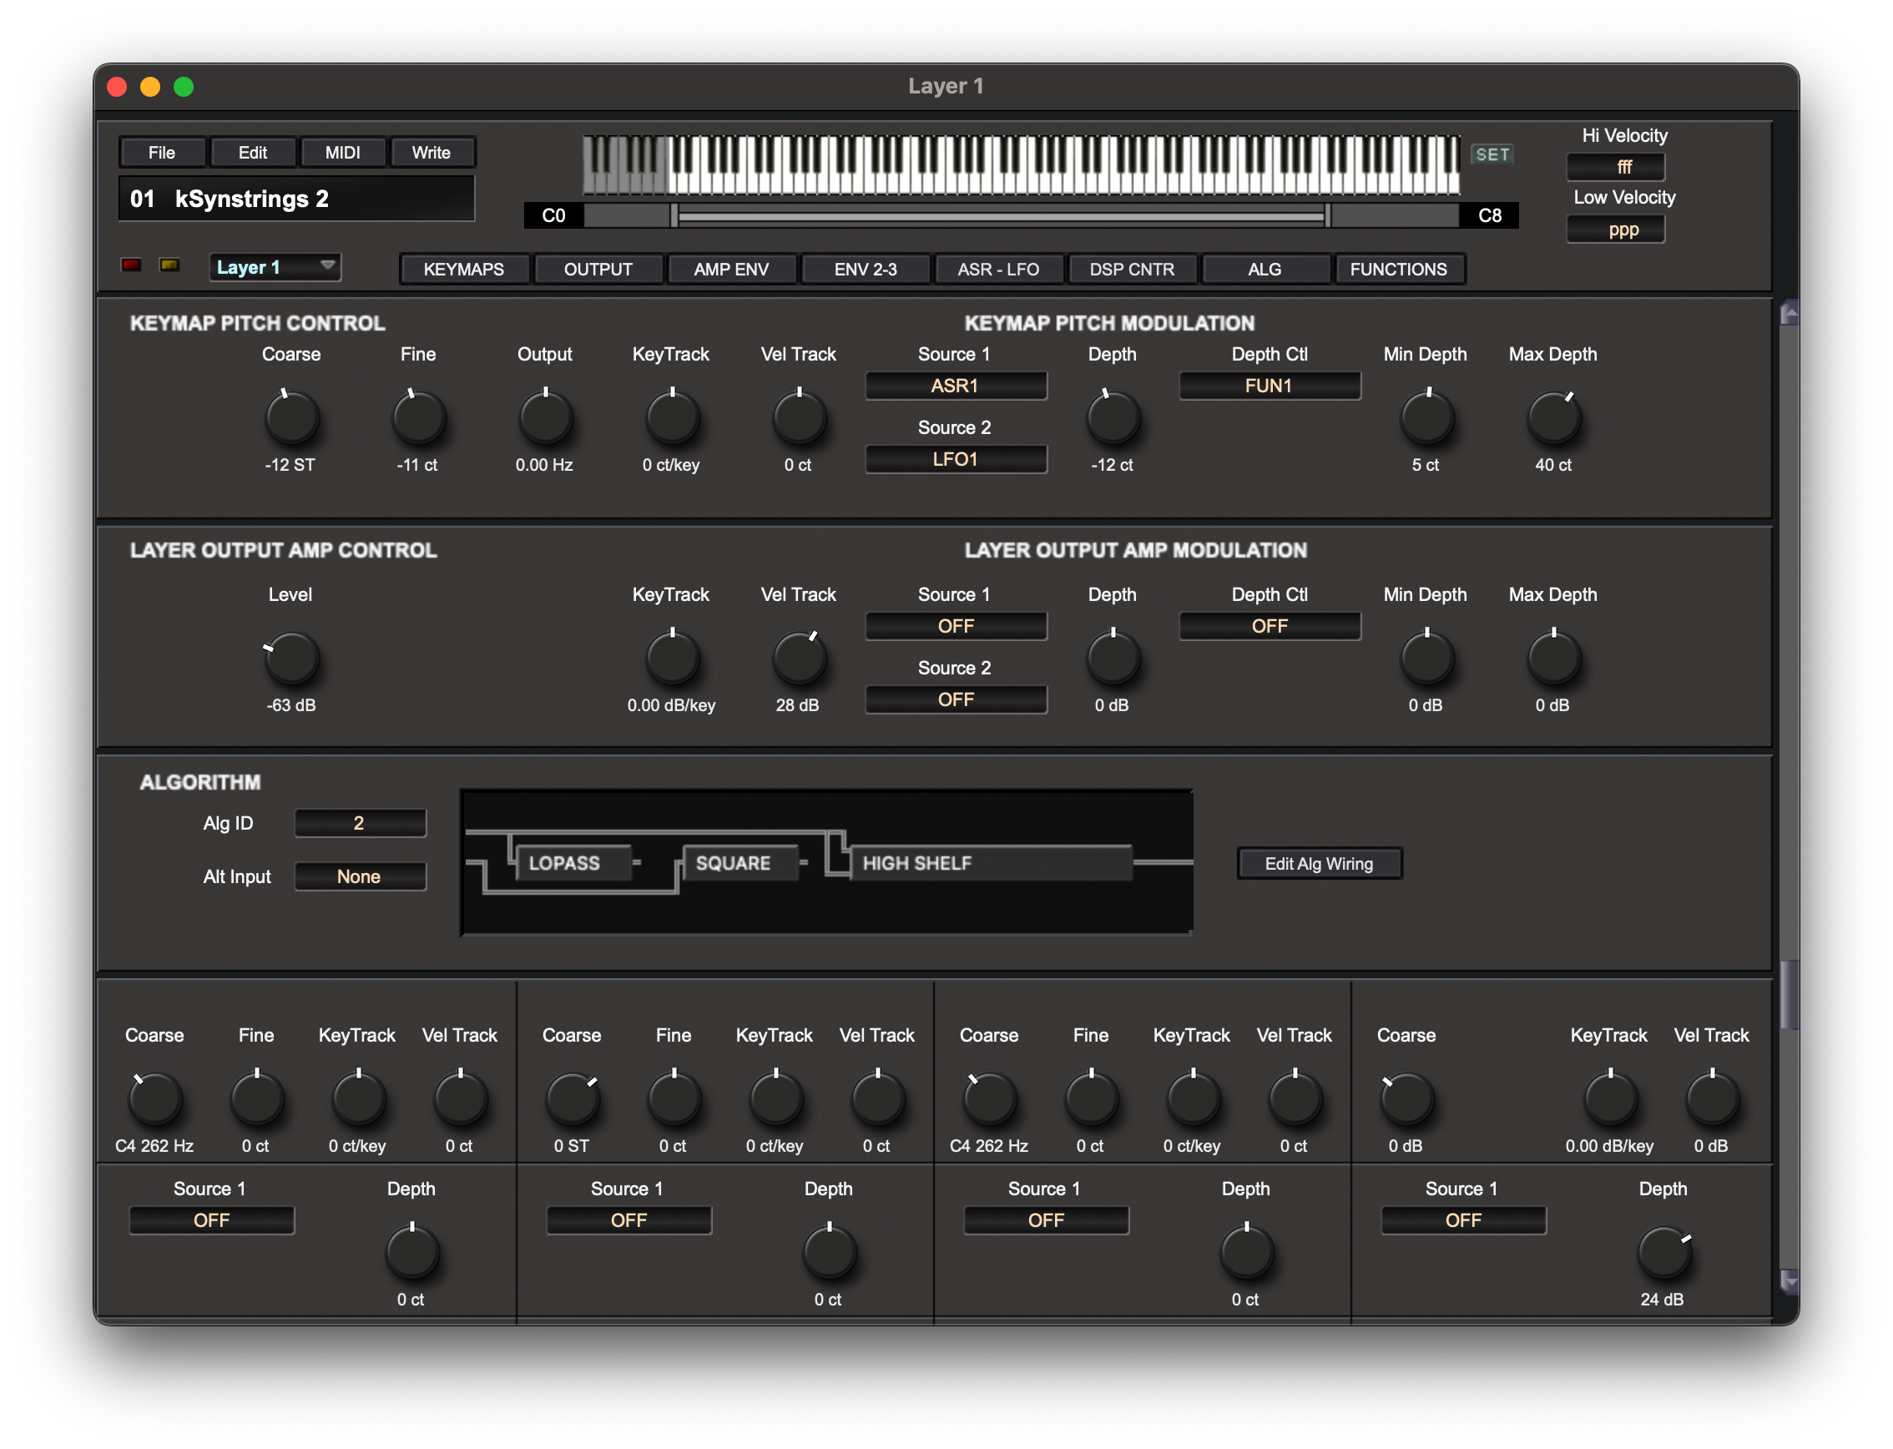Click the Alg ID field showing 2

[360, 823]
